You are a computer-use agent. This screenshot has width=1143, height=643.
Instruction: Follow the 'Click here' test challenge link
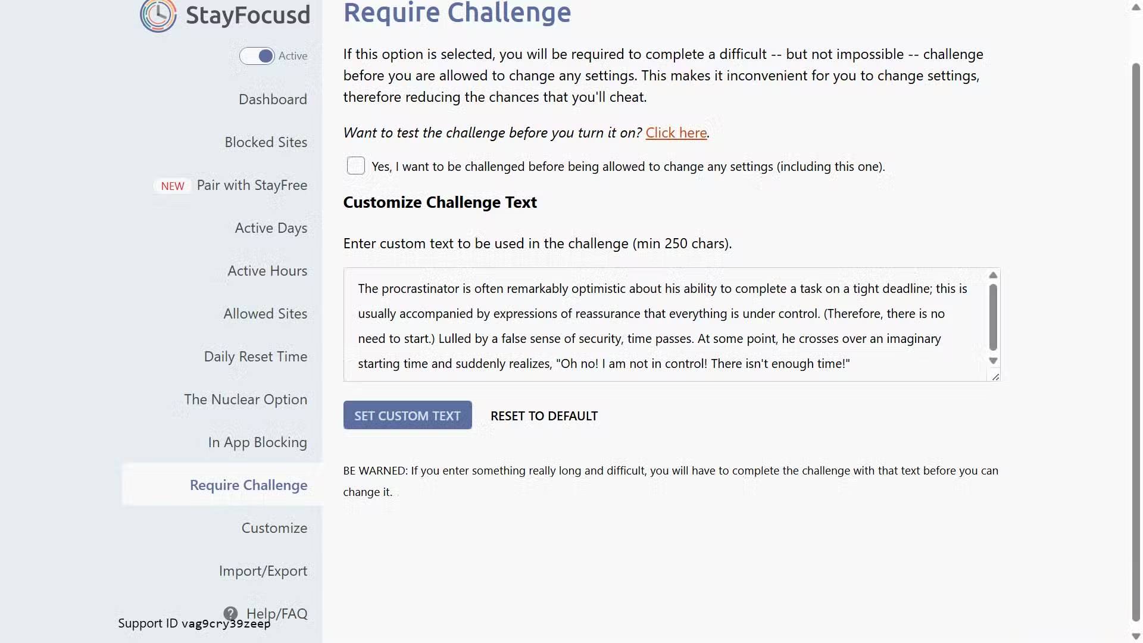click(x=676, y=133)
